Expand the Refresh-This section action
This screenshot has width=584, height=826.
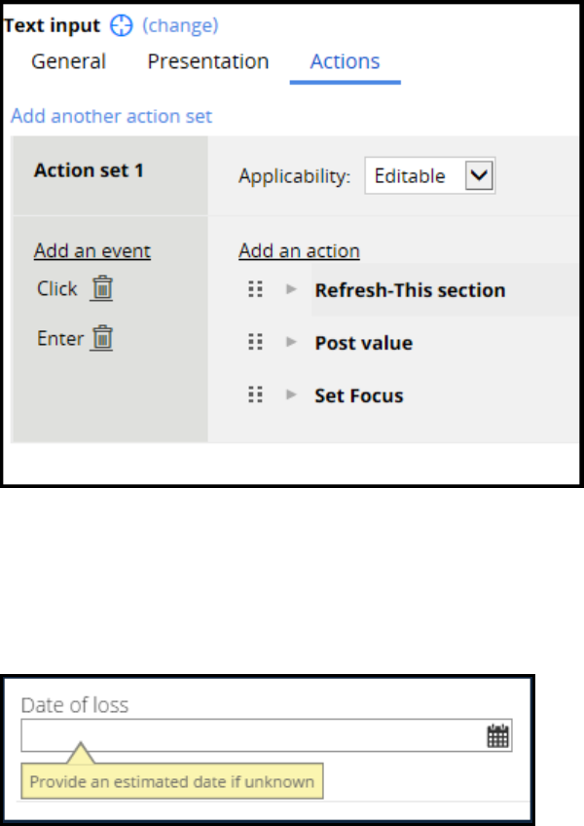pos(291,290)
